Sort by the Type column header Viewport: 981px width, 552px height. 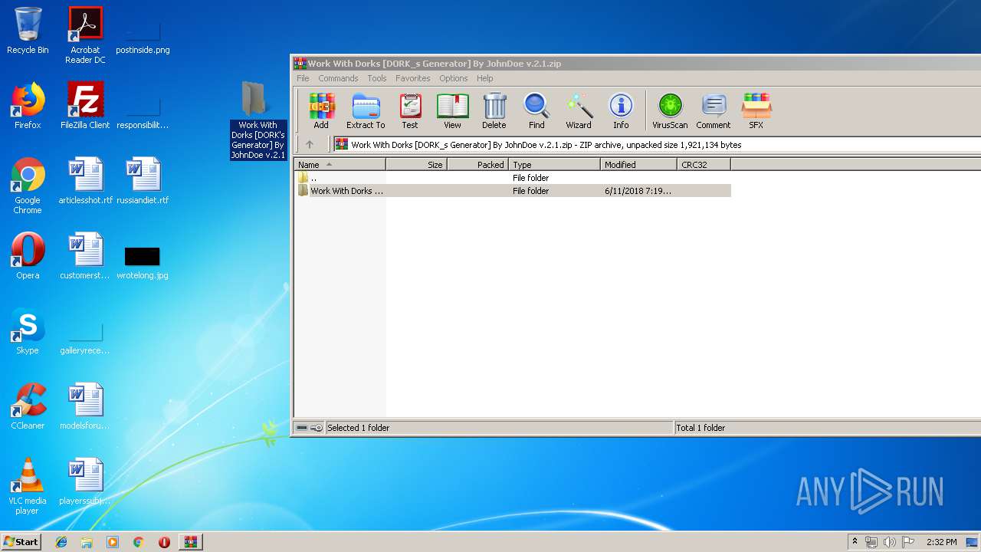pyautogui.click(x=555, y=165)
